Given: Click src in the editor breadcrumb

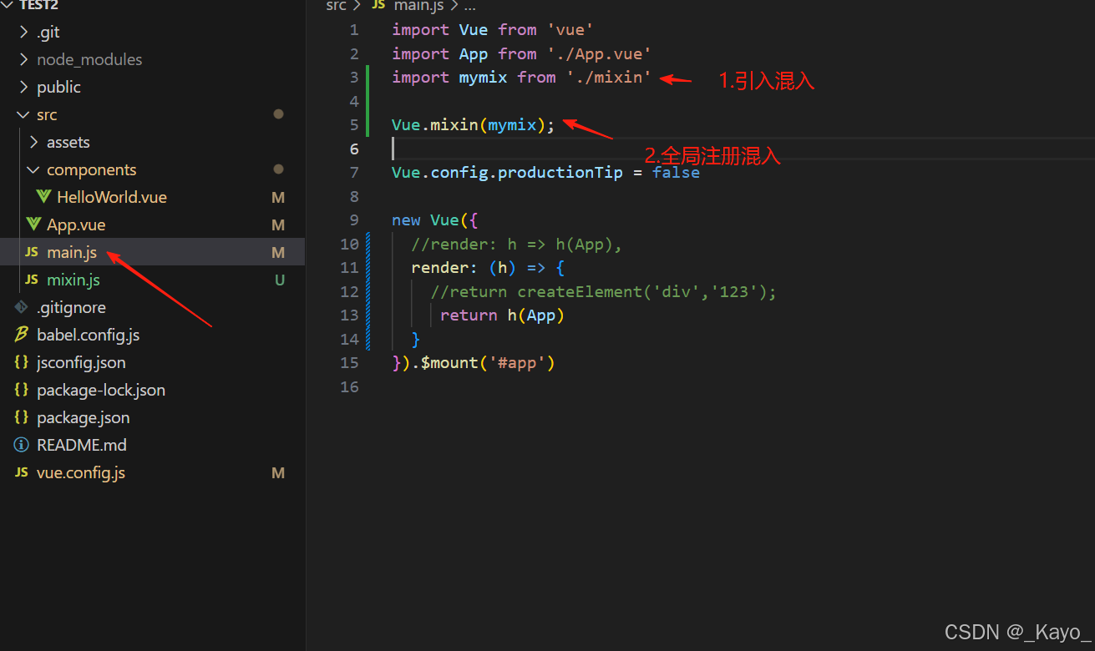Looking at the screenshot, I should click(336, 7).
